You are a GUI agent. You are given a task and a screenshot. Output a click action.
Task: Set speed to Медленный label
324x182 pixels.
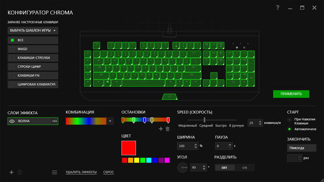[x=187, y=125]
